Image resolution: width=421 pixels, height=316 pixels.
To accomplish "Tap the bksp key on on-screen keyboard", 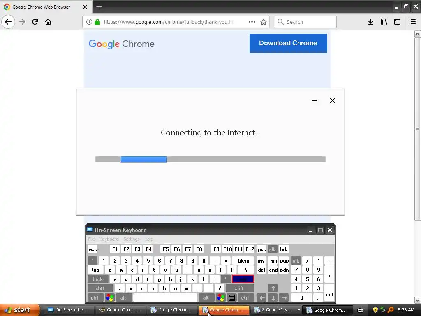I will click(243, 260).
